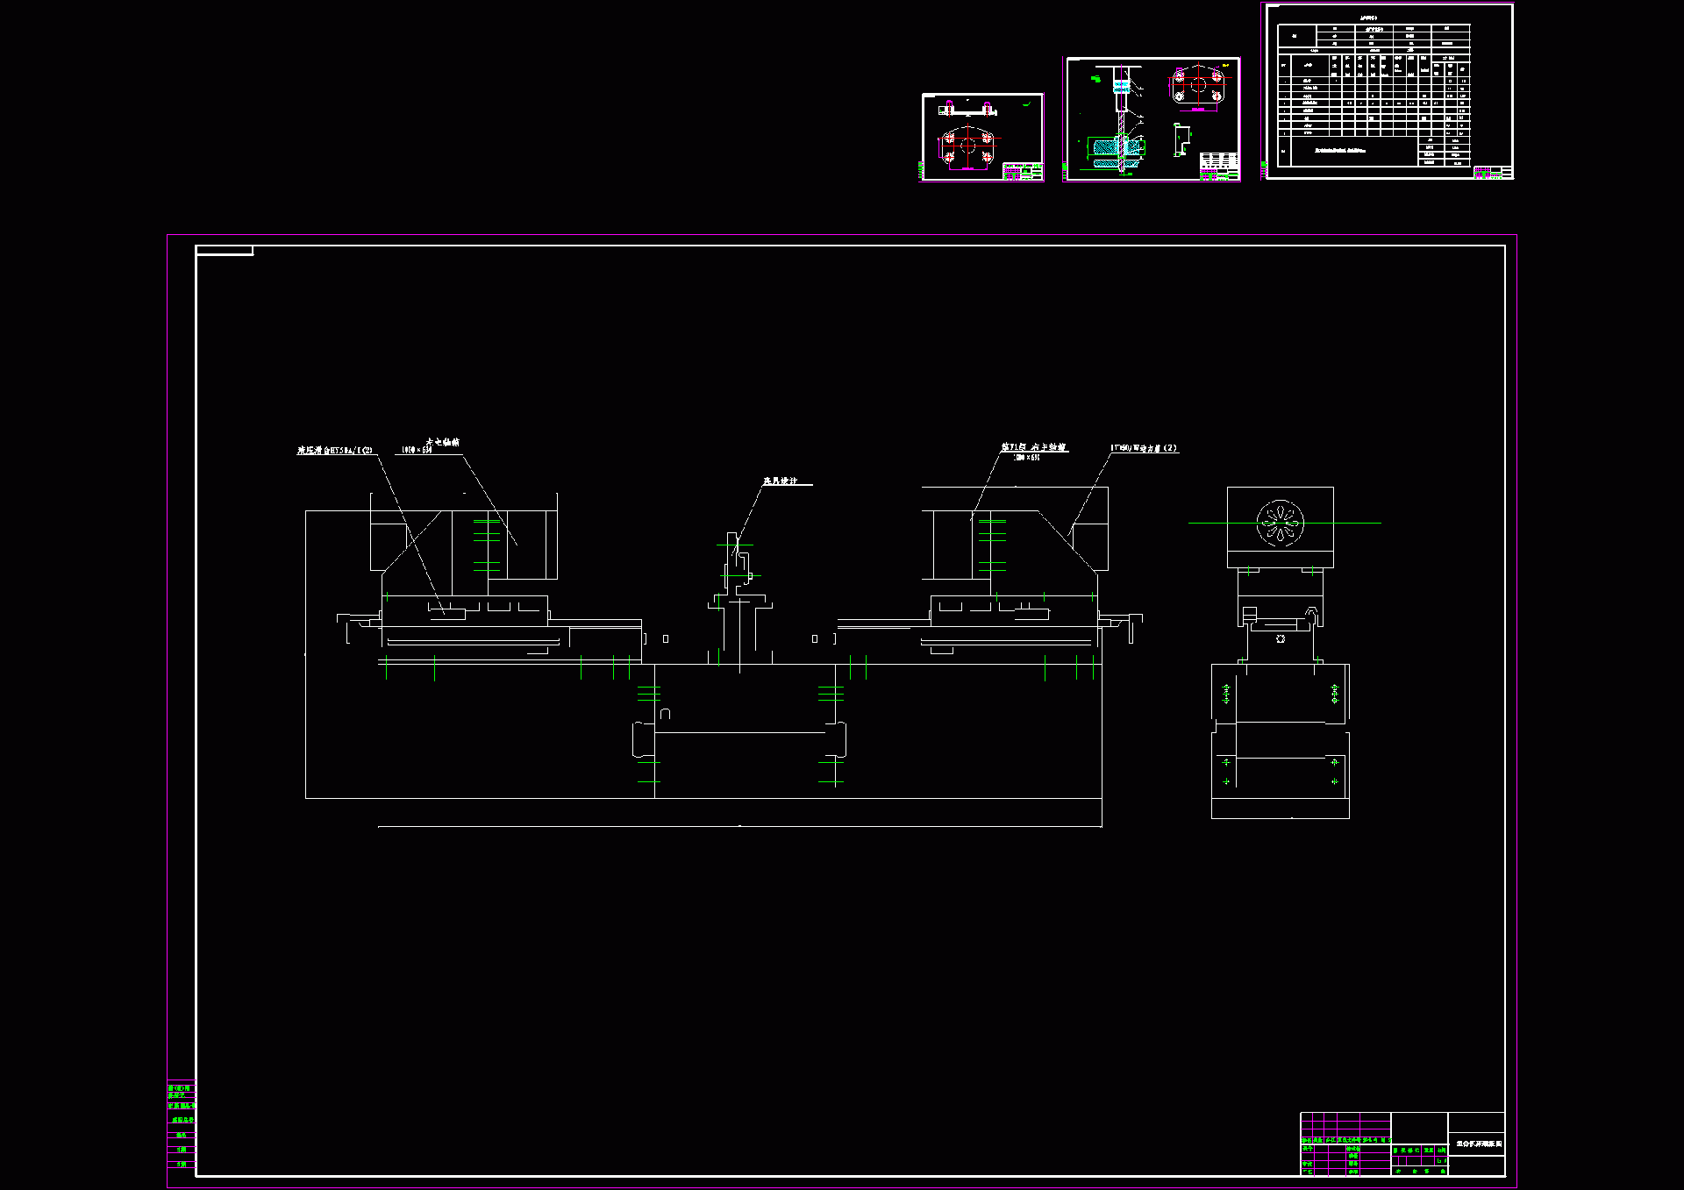Click the hydraulic slide table label at left
The height and width of the screenshot is (1190, 1684).
tap(334, 451)
